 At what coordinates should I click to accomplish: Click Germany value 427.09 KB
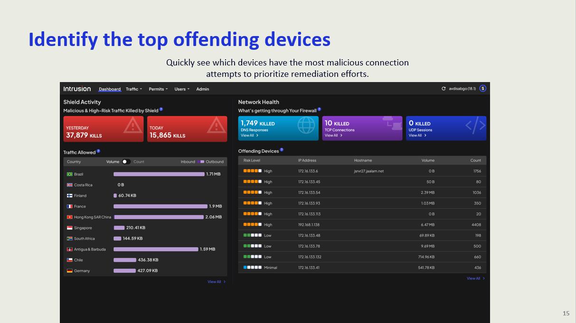point(148,271)
